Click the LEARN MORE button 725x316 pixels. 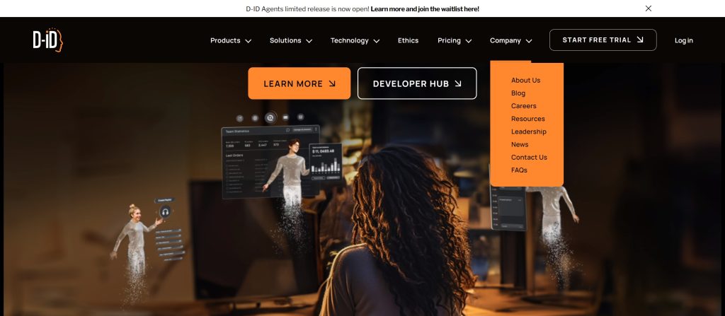click(x=299, y=83)
